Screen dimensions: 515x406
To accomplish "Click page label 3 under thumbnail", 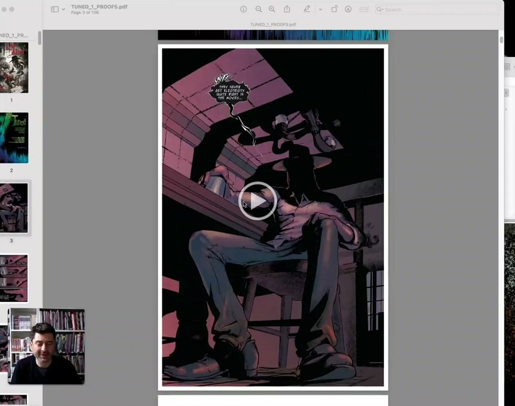I will click(11, 241).
